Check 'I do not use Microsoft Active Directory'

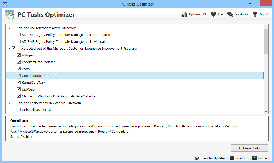pyautogui.click(x=13, y=28)
